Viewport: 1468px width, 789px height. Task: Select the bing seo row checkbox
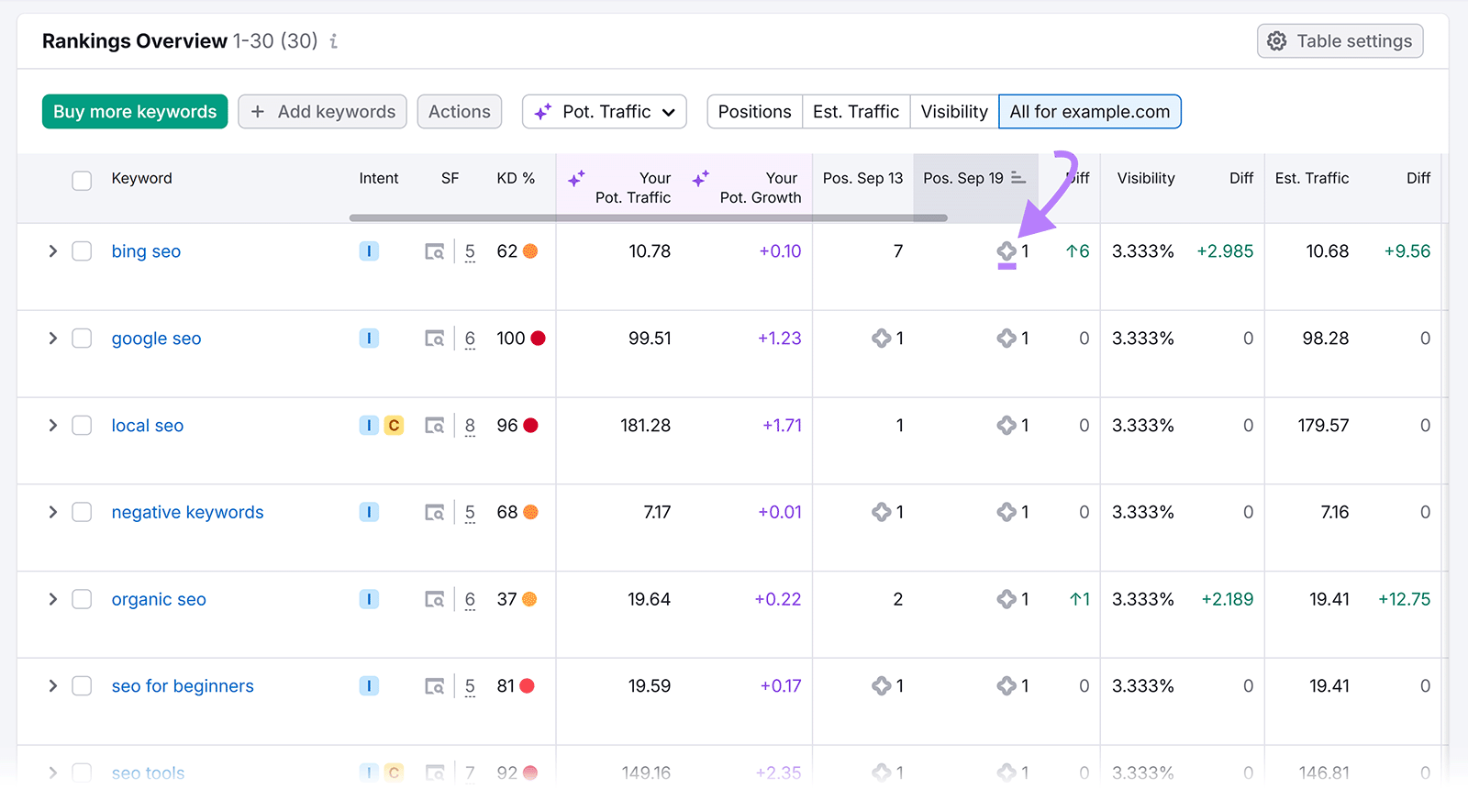(82, 251)
